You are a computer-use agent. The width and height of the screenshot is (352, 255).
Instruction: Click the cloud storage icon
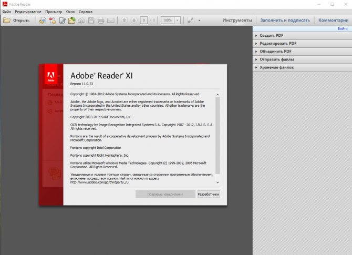click(81, 21)
